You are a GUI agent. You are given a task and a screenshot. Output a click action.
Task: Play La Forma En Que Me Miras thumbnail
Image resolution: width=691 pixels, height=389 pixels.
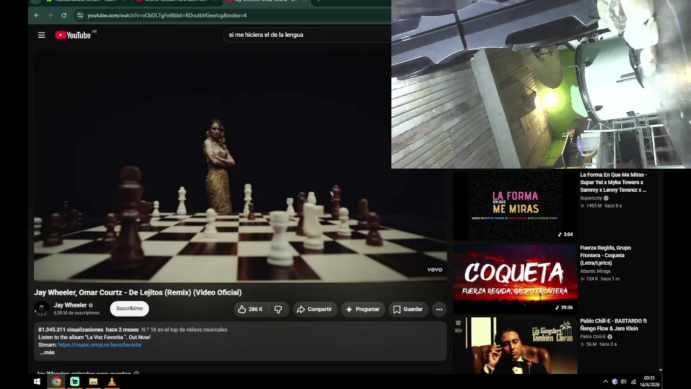pyautogui.click(x=515, y=206)
